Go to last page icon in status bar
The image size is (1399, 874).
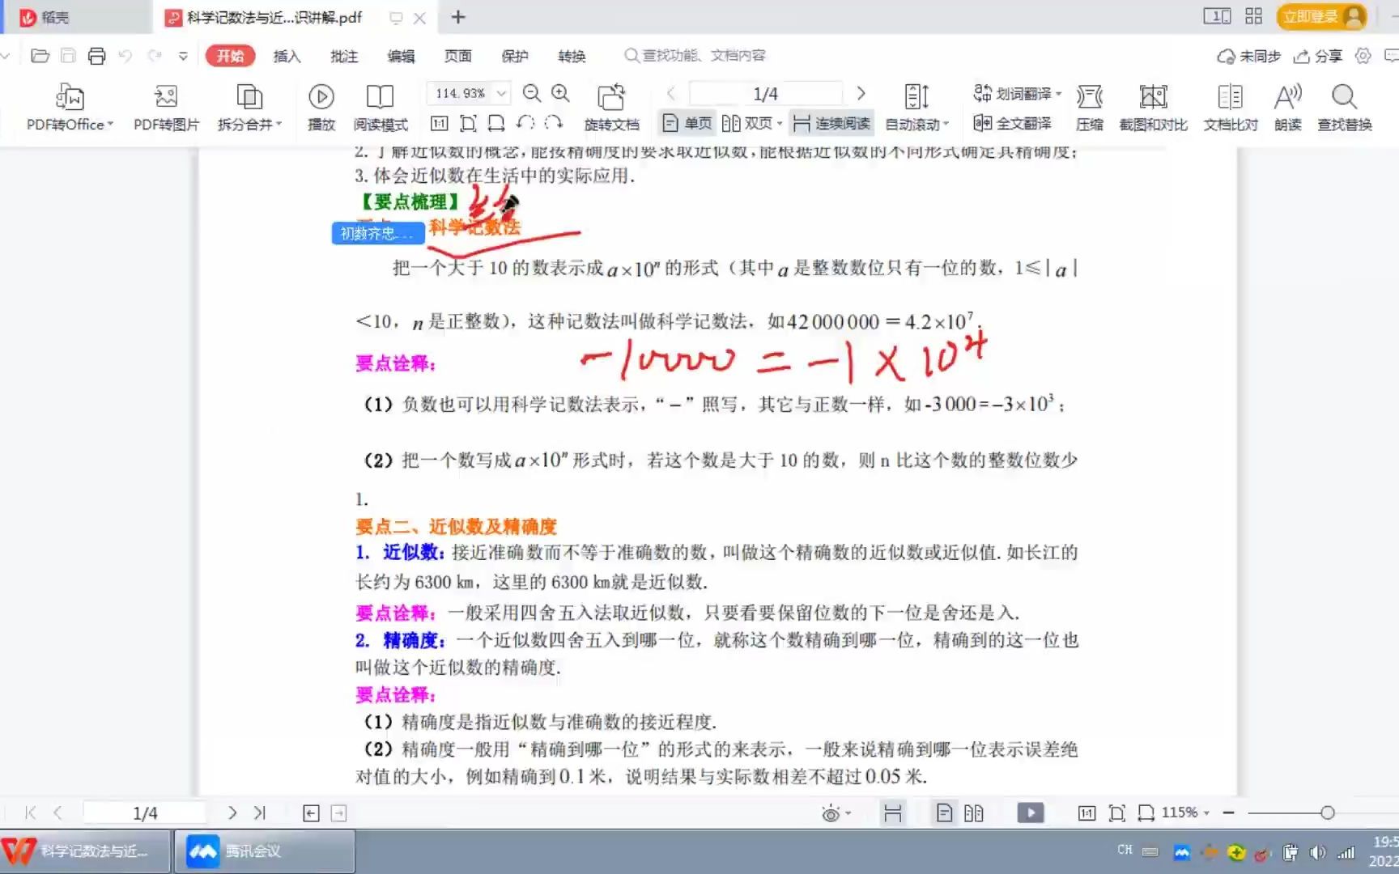click(260, 812)
